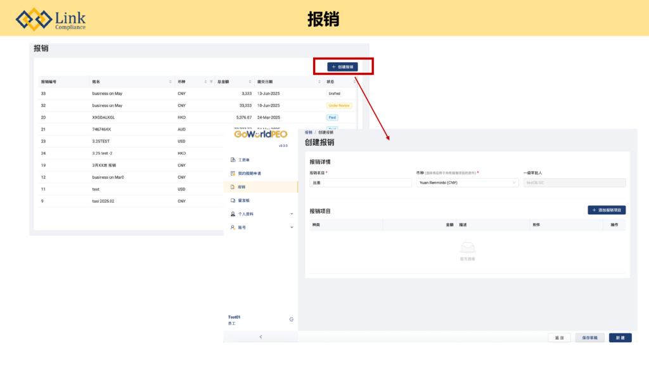Go to 报销 via the breadcrumb
649x365 pixels.
(x=308, y=132)
